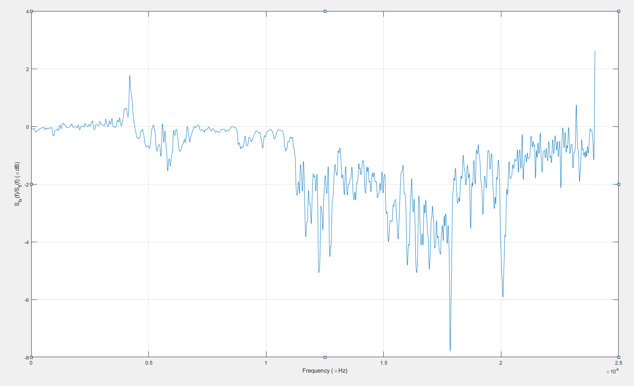The height and width of the screenshot is (386, 634).
Task: Click the y-axis tick label 2
Action: point(28,69)
